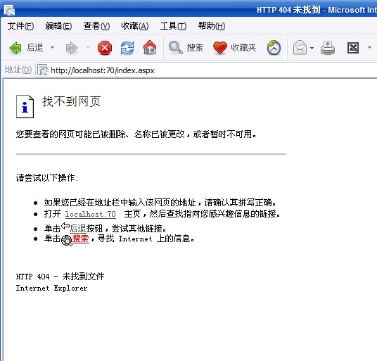377x361 pixels.
Task: Expand the Mail button dropdown arrow
Action: (312, 48)
